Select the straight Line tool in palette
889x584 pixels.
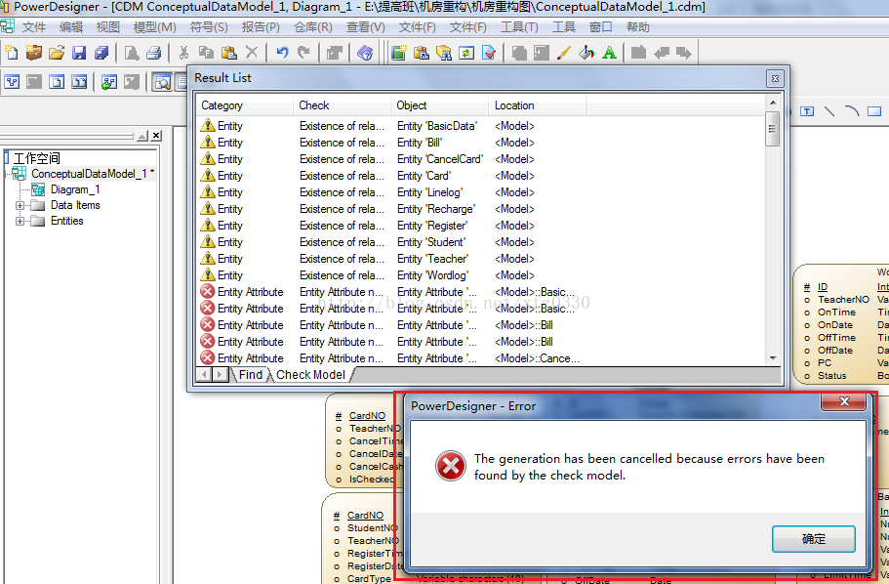(x=828, y=111)
